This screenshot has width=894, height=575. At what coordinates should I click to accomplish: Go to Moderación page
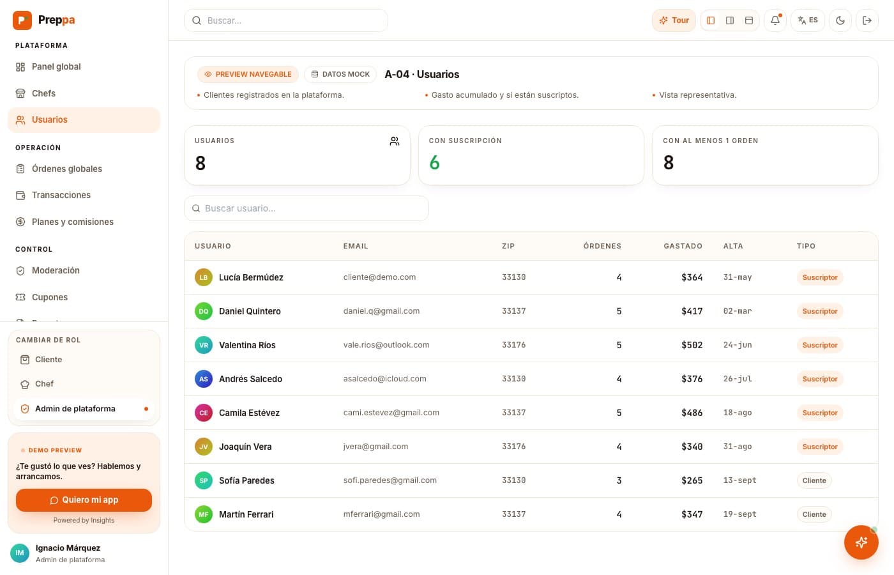[x=84, y=270]
